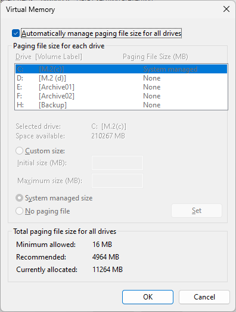Viewport: 236px width, 312px height.
Task: Click the Virtual Memory title text
Action: 30,10
